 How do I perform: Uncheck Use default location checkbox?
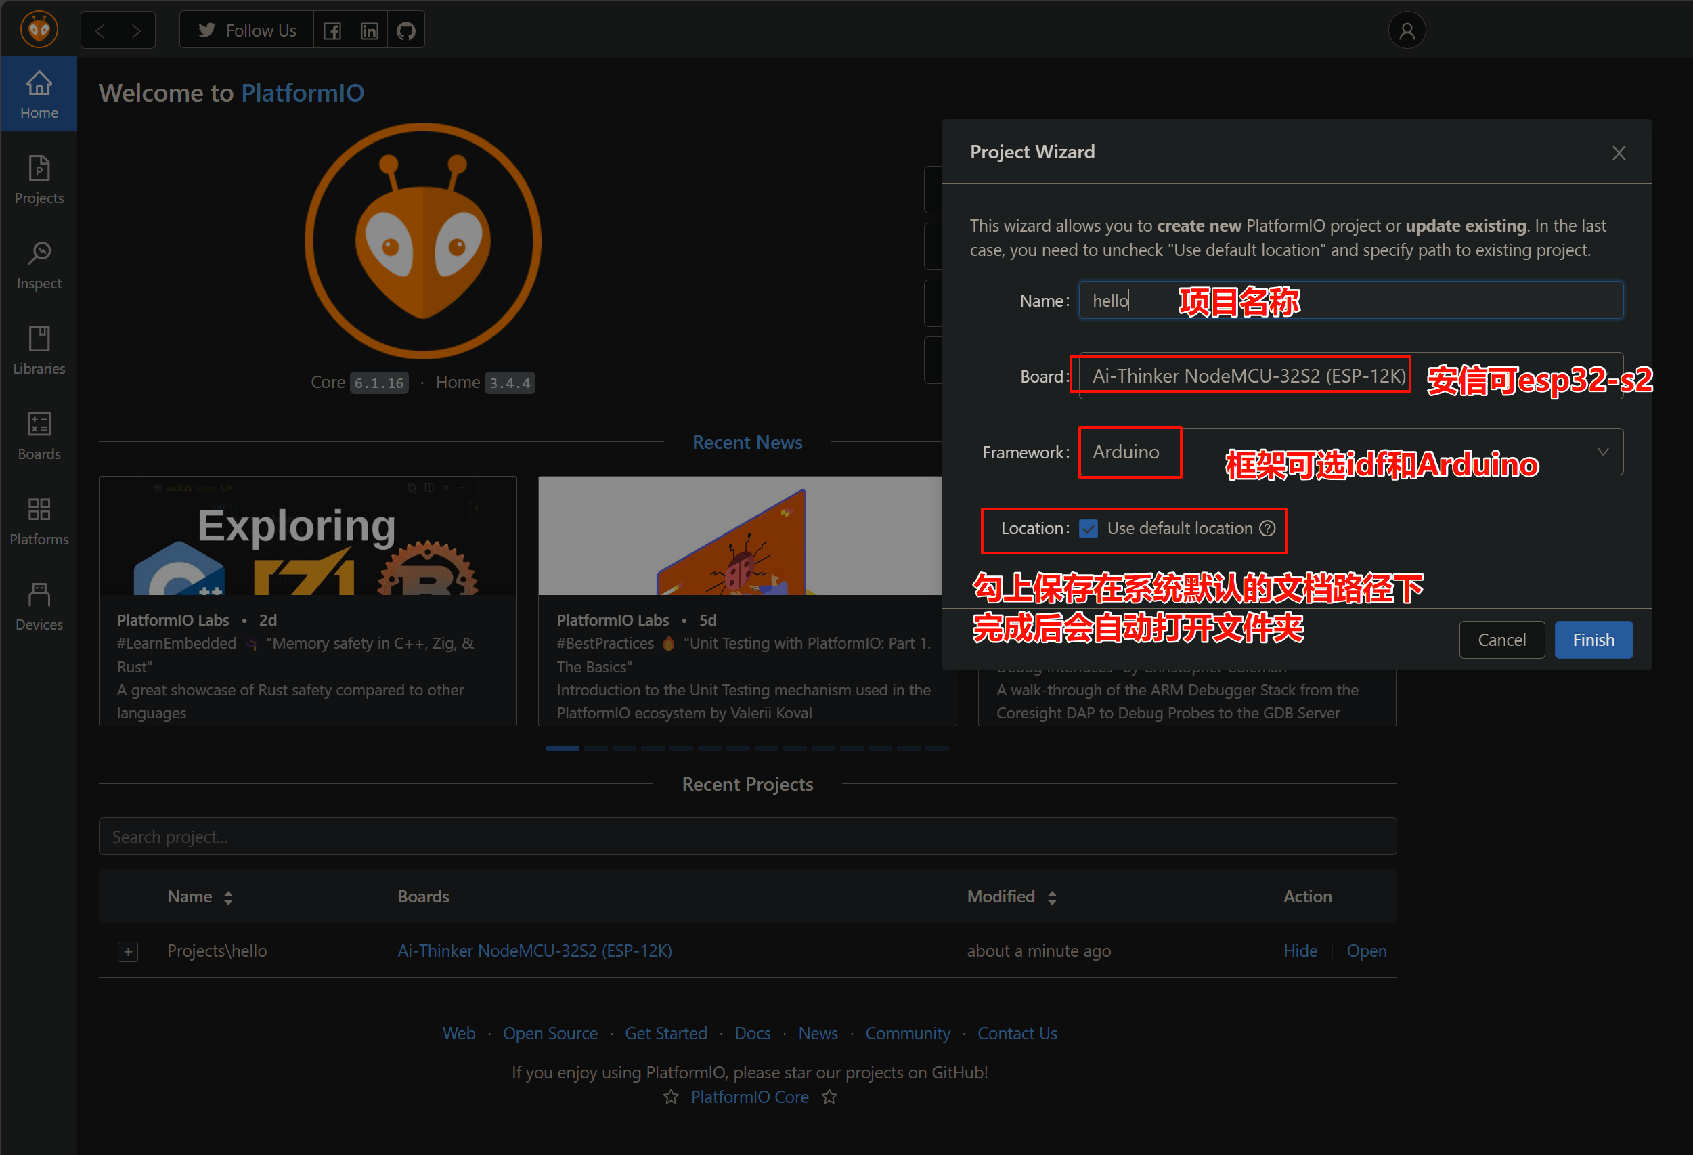[1089, 528]
